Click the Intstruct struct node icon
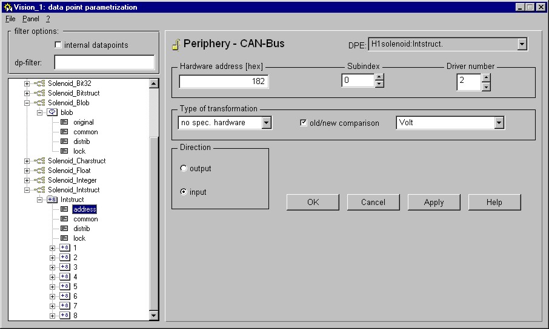Image resolution: width=549 pixels, height=329 pixels. point(52,200)
